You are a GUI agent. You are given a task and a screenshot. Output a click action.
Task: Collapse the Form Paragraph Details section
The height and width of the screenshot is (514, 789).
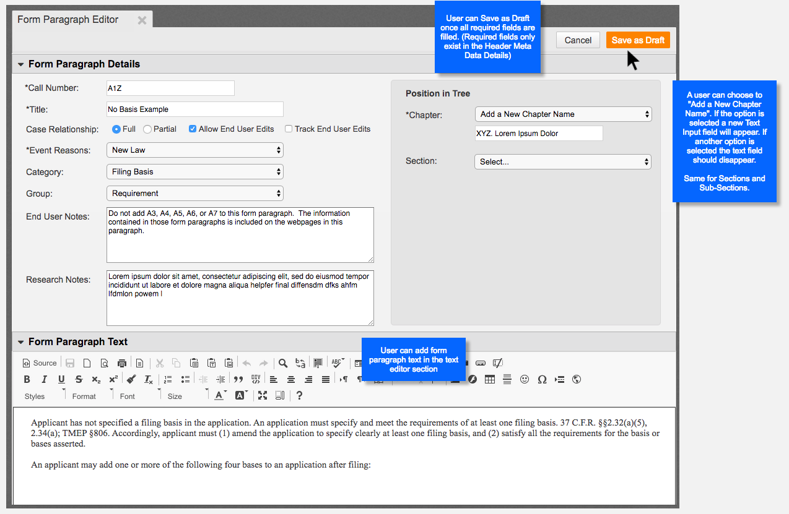pyautogui.click(x=20, y=64)
